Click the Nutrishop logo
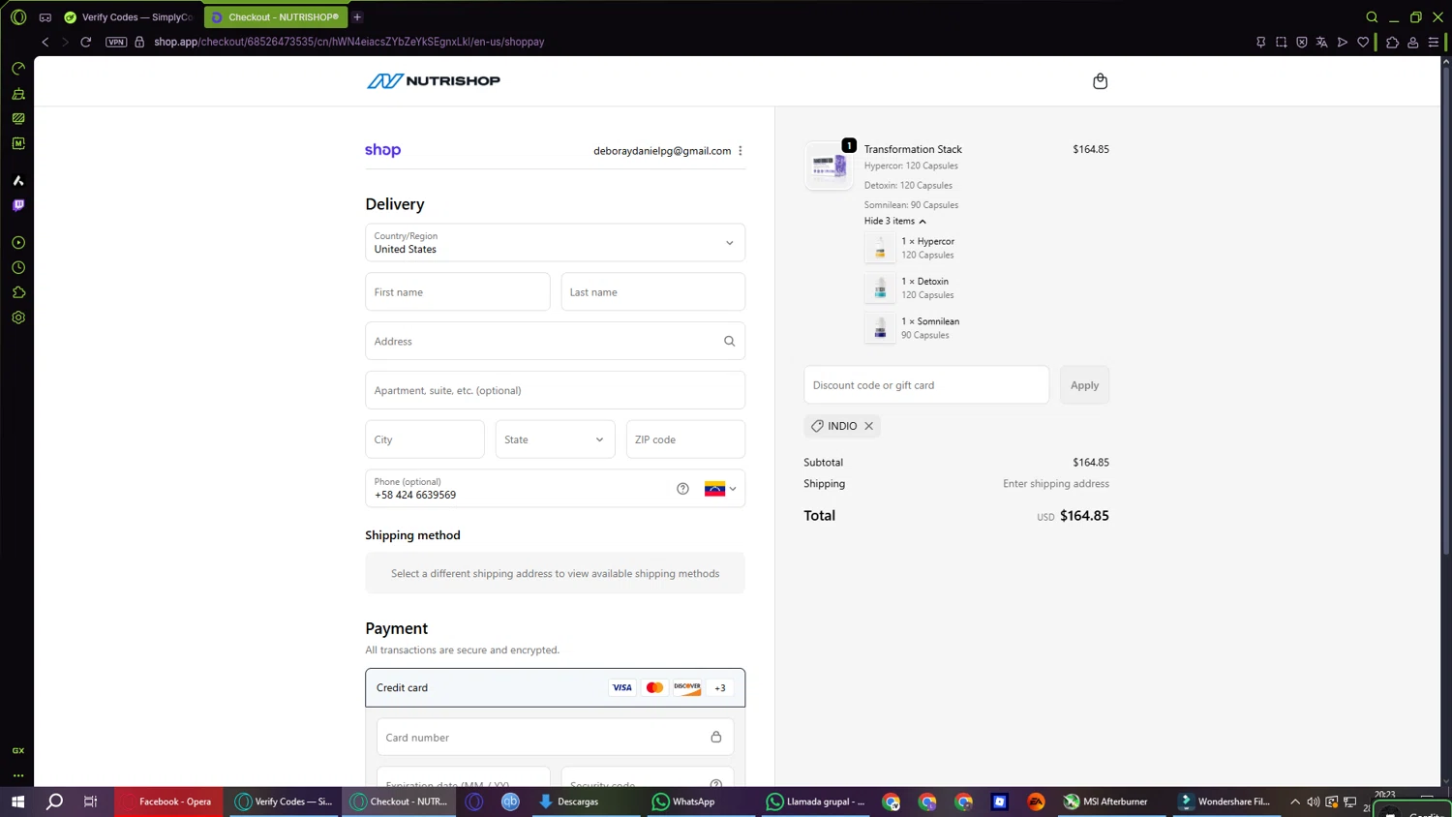Image resolution: width=1452 pixels, height=817 pixels. (434, 80)
